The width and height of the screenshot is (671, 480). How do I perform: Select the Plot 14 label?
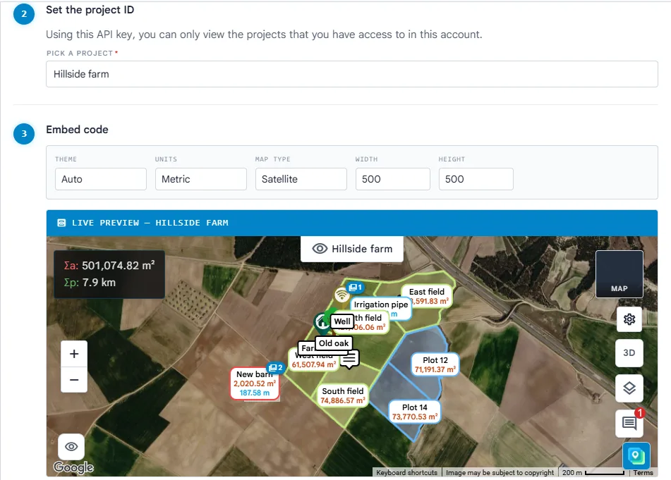(x=415, y=412)
